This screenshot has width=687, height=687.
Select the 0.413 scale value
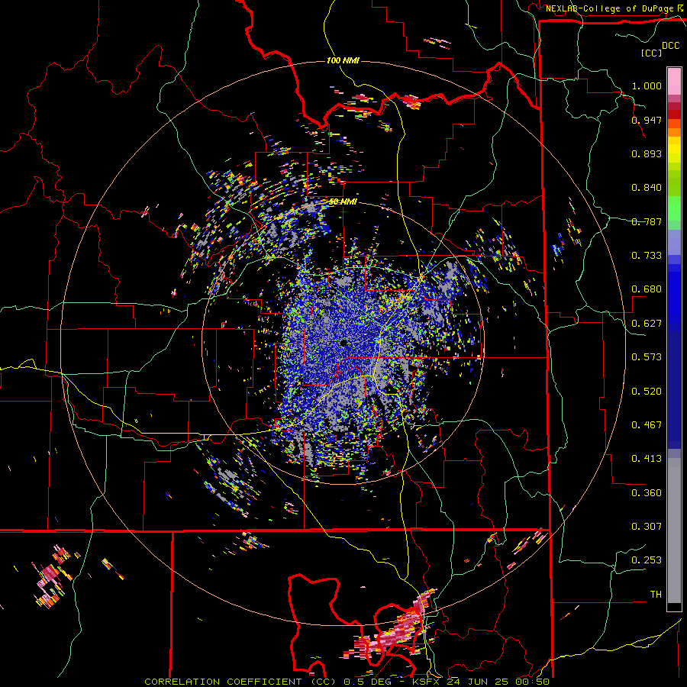click(x=647, y=459)
